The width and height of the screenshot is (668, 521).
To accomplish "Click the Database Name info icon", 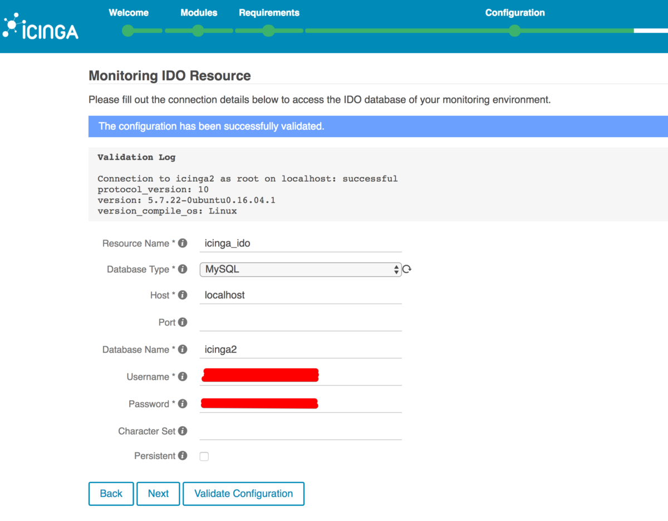I will pos(183,349).
